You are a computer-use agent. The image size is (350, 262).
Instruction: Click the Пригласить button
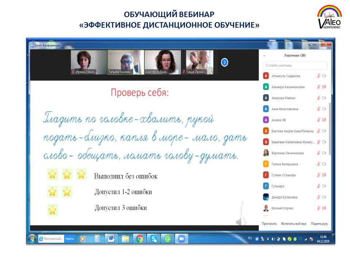point(269,224)
